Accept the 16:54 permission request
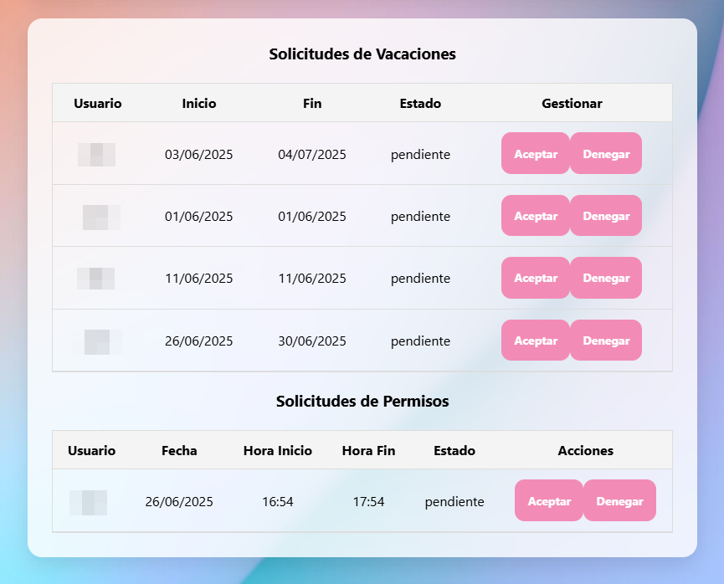This screenshot has width=724, height=584. tap(549, 500)
